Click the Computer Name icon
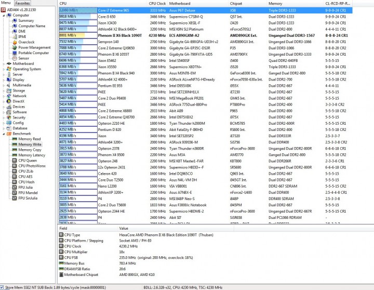This screenshot has height=290, width=374. click(x=15, y=26)
